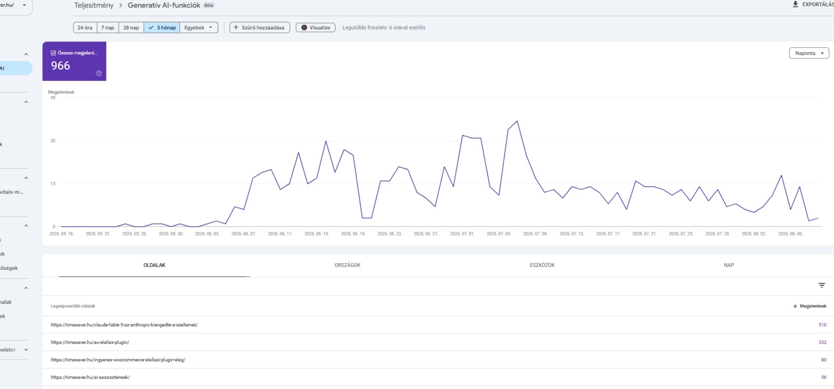Click the plus icon in Szűrő hozzáadása
This screenshot has width=834, height=389.
coord(236,28)
